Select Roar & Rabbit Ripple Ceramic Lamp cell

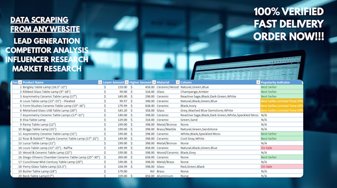(x=62, y=139)
